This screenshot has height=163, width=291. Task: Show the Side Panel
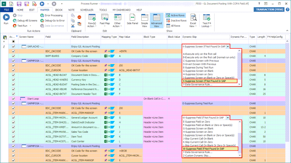132,19
